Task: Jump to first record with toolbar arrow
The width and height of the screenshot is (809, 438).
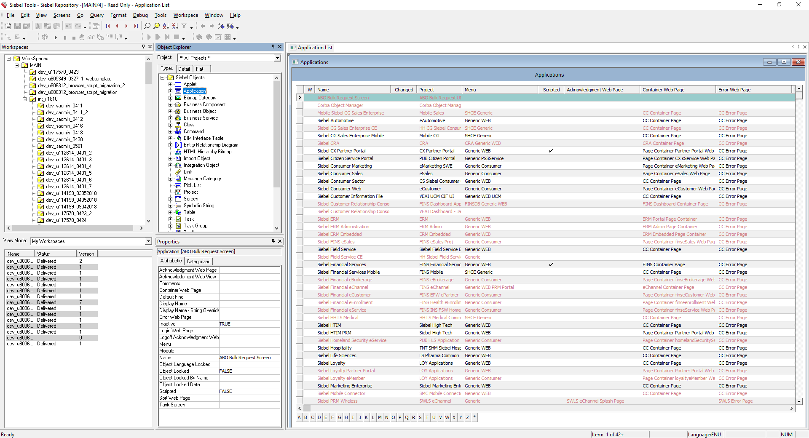Action: pos(108,26)
